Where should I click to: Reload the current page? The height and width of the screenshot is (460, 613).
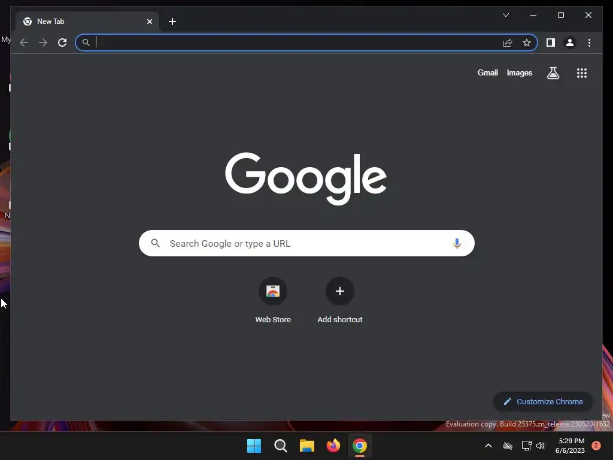tap(62, 43)
